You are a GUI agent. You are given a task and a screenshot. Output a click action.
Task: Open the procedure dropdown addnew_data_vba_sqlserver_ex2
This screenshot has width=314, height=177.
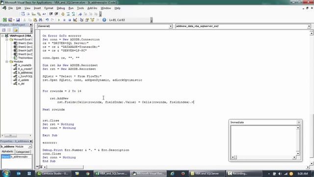309,26
